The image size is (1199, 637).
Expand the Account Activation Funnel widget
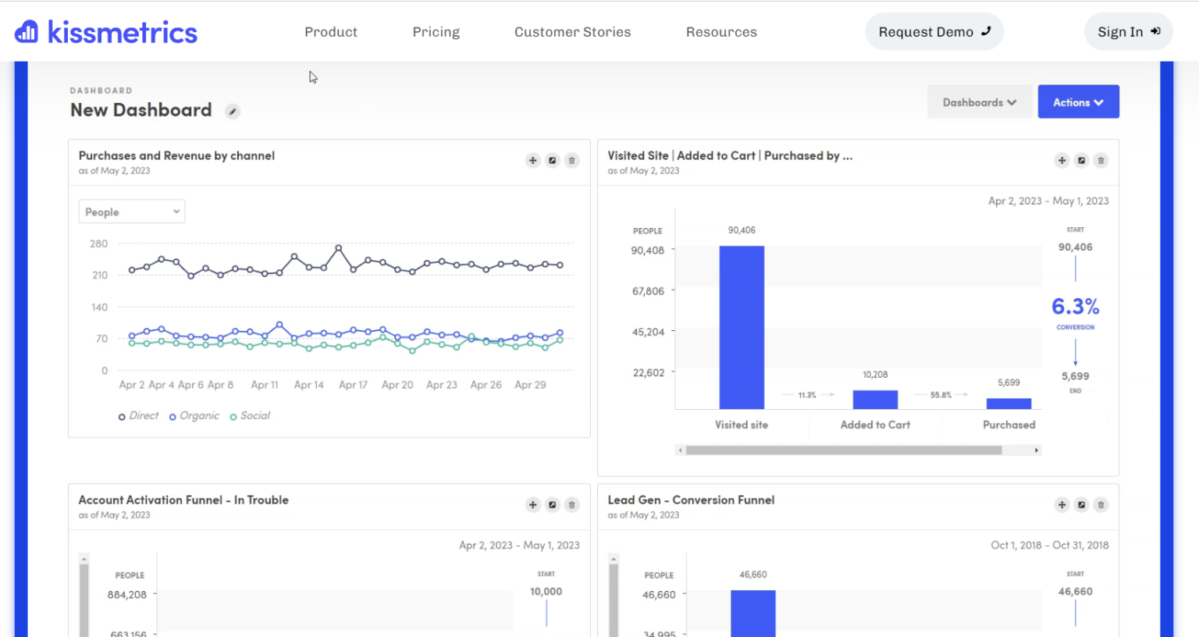(553, 505)
